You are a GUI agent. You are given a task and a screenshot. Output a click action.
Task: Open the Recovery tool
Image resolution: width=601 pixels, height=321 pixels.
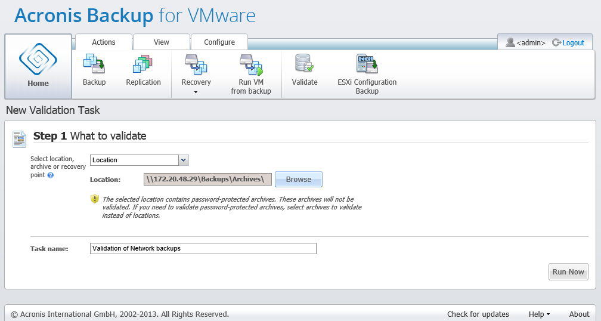196,70
